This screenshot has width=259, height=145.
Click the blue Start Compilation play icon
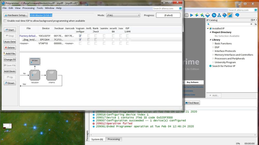192,15
